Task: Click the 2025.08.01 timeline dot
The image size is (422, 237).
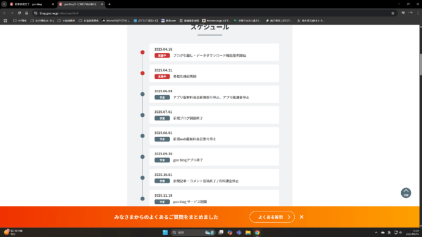Action: pyautogui.click(x=143, y=136)
